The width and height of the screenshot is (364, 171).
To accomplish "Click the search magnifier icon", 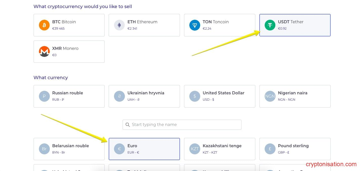I will 128,125.
